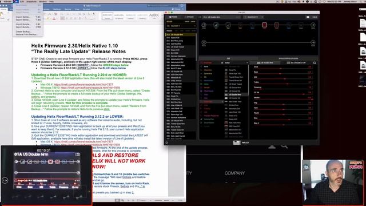Select the highlighted red amp block
366x206 pixels.
(x=264, y=25)
